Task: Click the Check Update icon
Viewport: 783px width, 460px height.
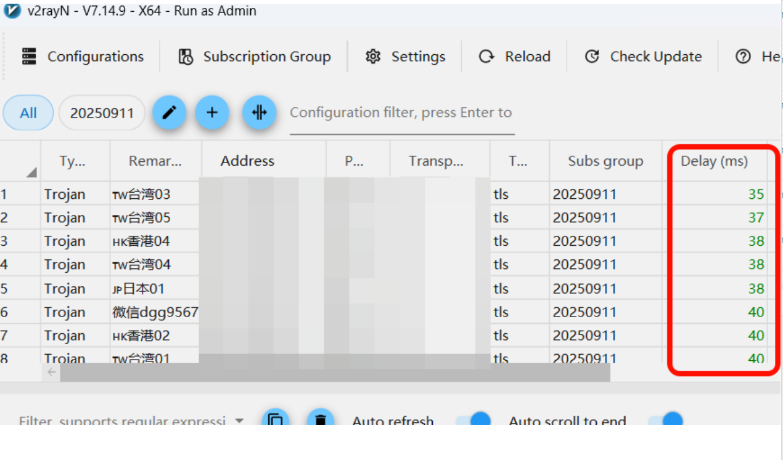Action: click(592, 57)
